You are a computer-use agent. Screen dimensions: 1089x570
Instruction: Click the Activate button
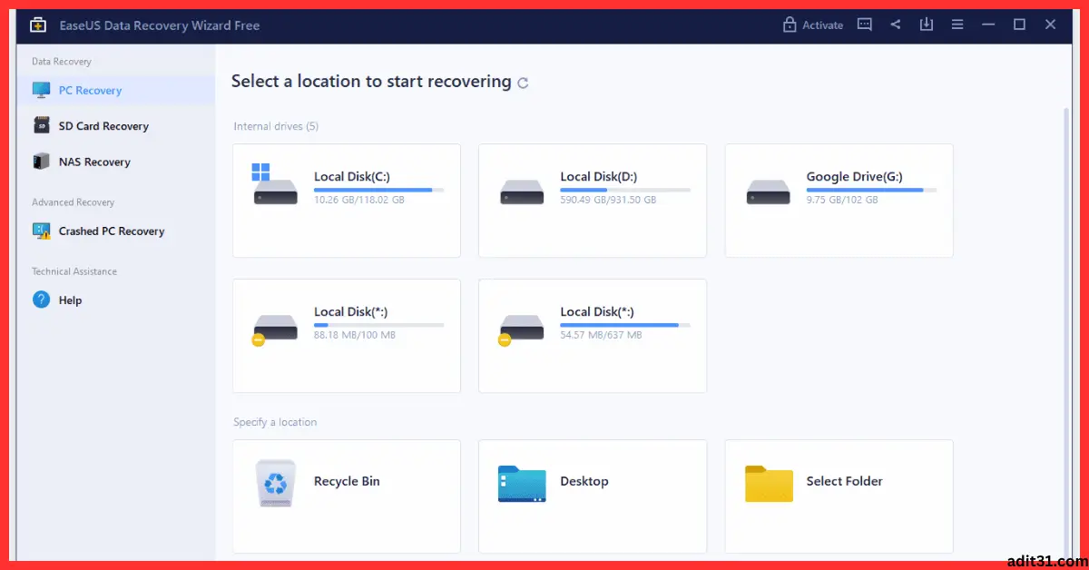click(821, 25)
